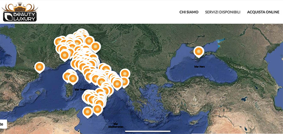
Task: Click the Mar Nero map label
Action: (x=199, y=67)
